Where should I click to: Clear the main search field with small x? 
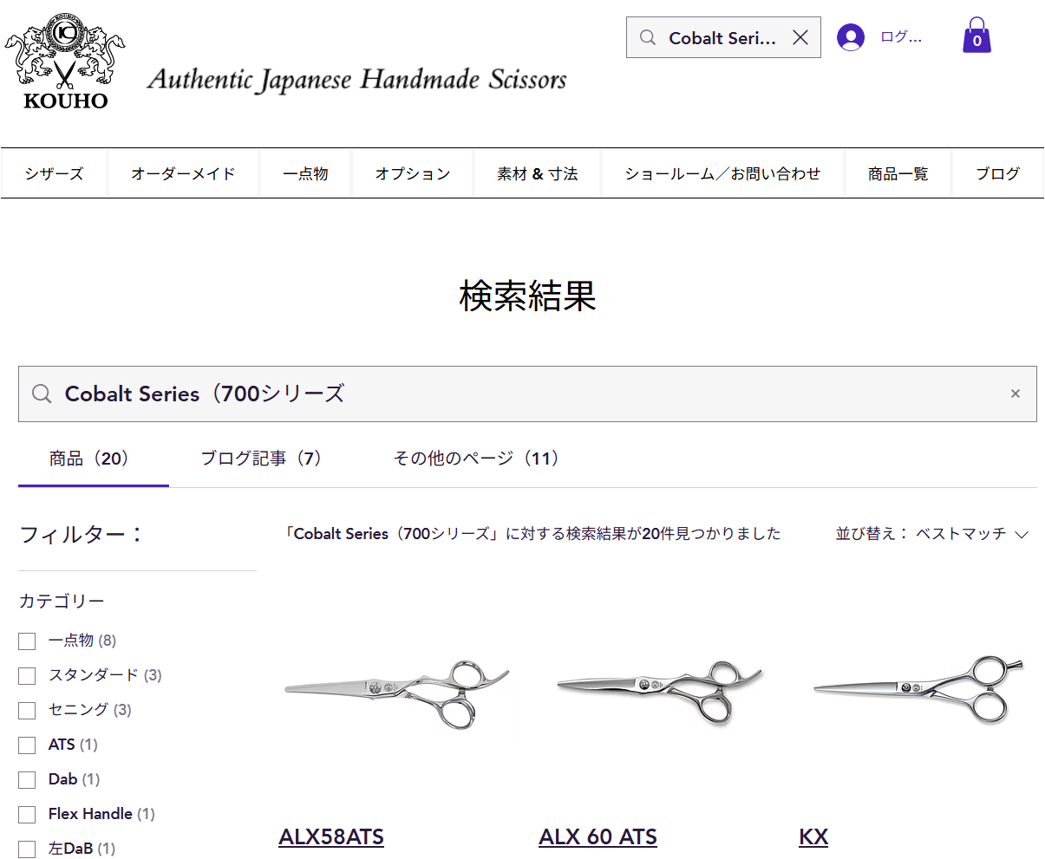(x=1016, y=394)
